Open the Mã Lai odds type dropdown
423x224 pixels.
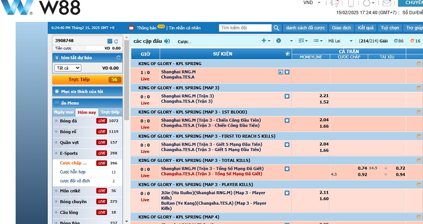340,41
